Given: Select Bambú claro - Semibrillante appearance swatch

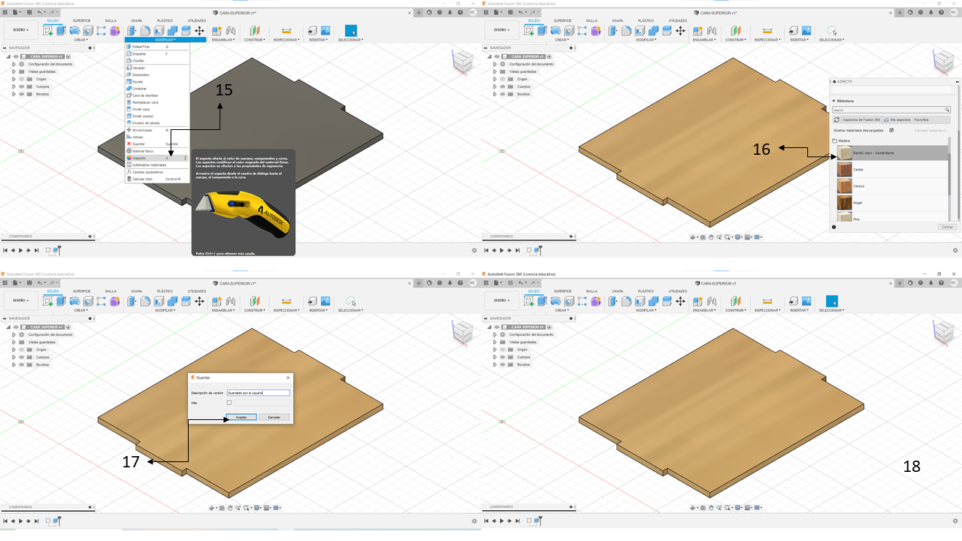Looking at the screenshot, I should pyautogui.click(x=845, y=153).
